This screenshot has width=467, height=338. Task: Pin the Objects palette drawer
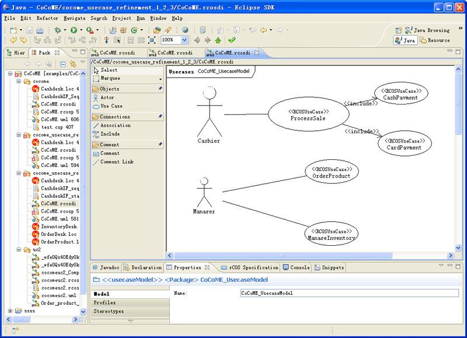pos(160,89)
